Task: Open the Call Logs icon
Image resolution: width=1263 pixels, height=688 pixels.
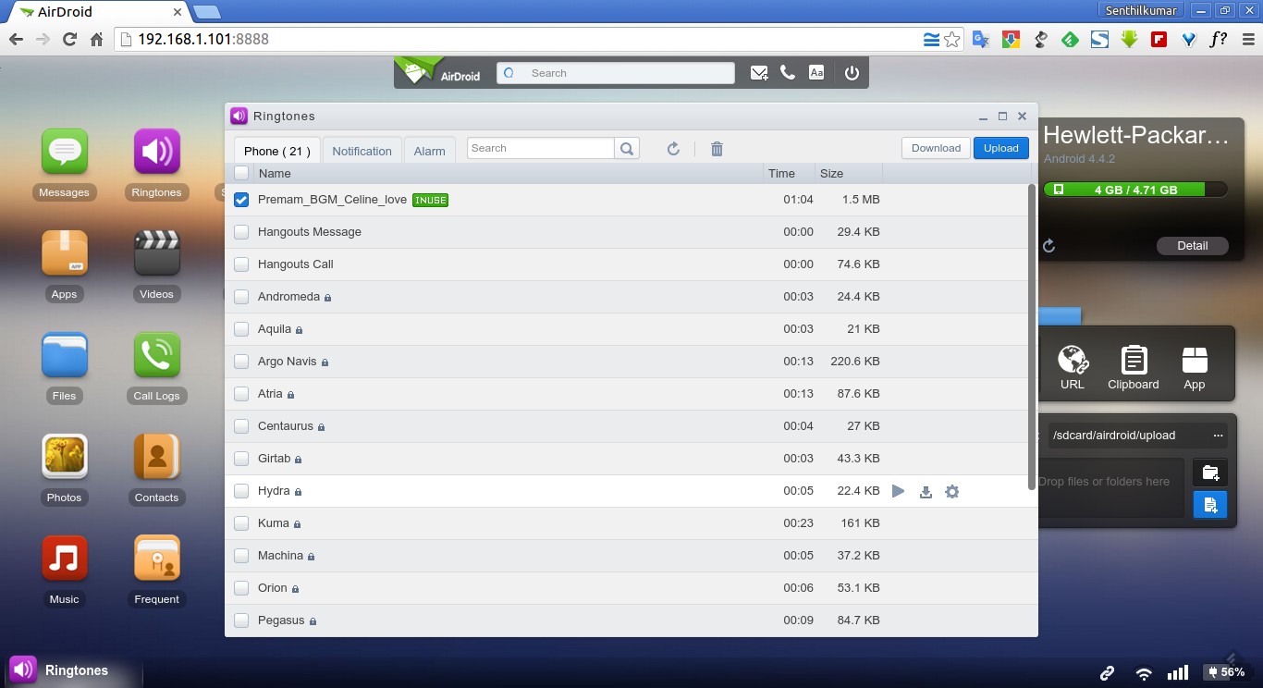Action: pyautogui.click(x=156, y=356)
